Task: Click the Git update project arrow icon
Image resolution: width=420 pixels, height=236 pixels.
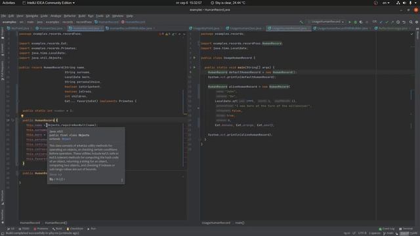Action: [381, 22]
